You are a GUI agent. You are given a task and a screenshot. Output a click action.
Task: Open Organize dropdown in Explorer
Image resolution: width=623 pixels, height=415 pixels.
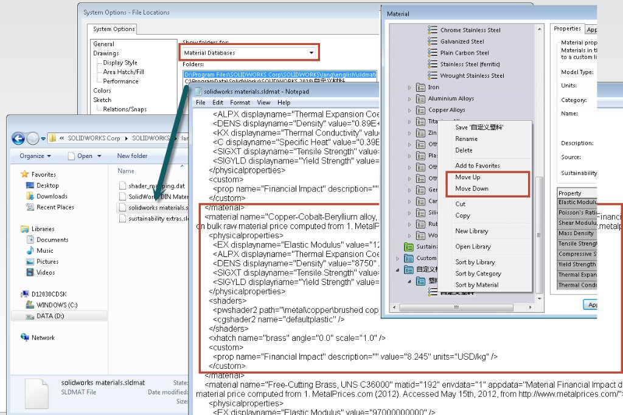tap(35, 156)
